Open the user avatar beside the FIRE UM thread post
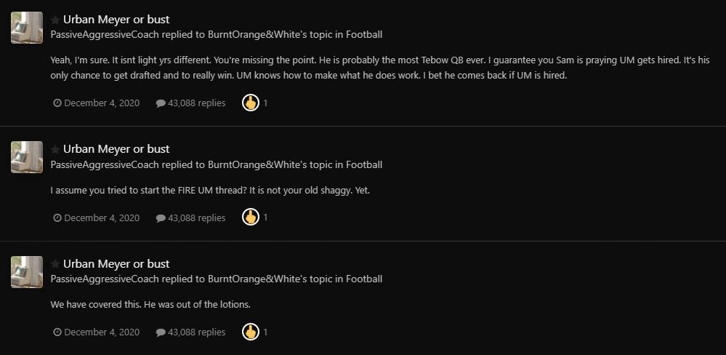This screenshot has height=355, width=726. point(27,157)
